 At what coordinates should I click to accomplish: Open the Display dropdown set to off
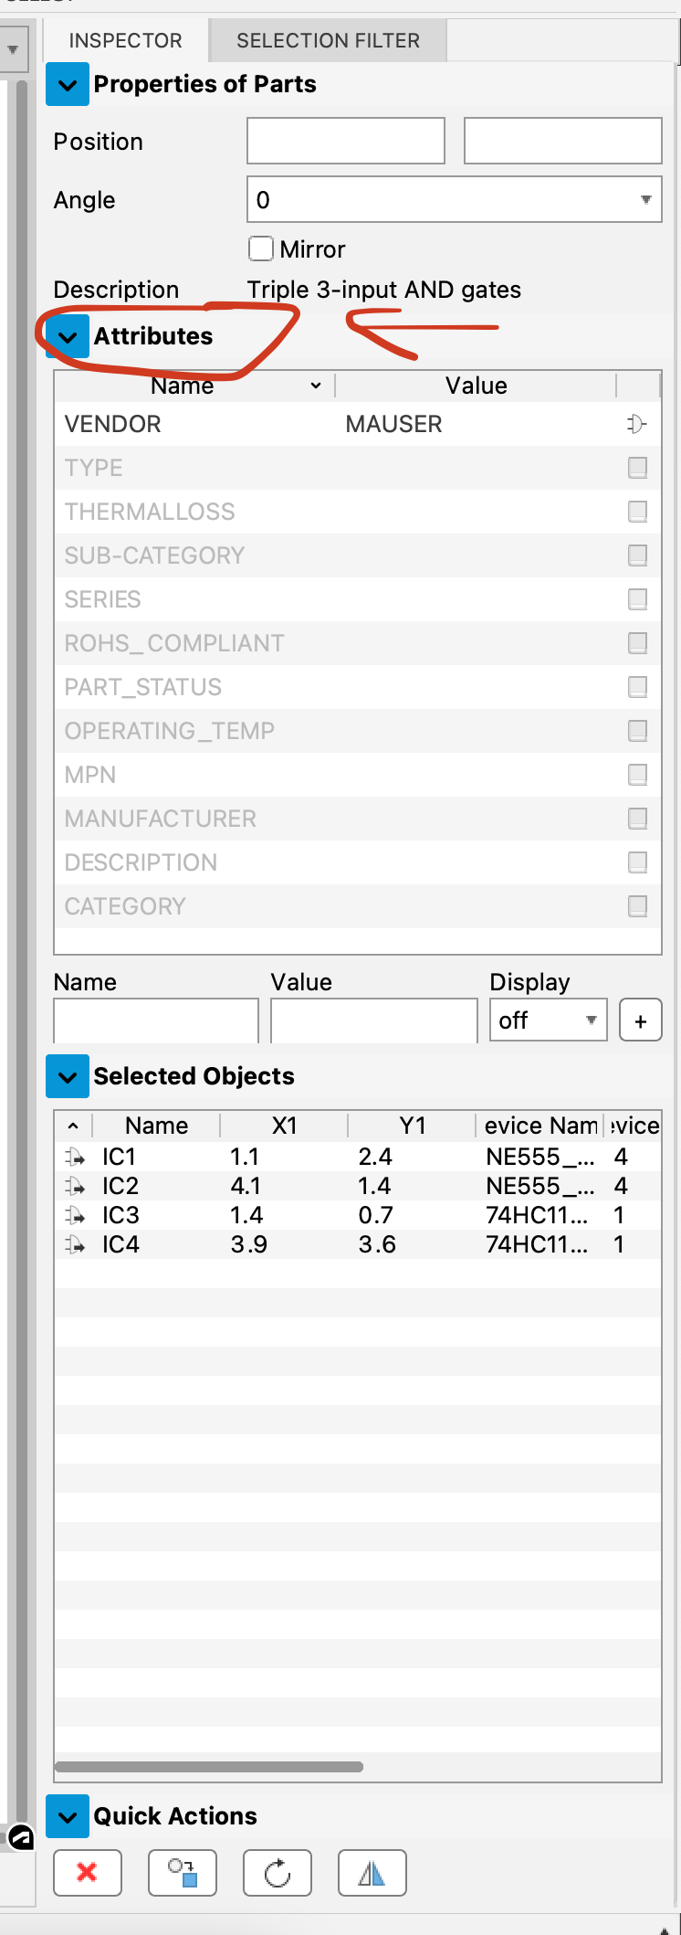[548, 1020]
